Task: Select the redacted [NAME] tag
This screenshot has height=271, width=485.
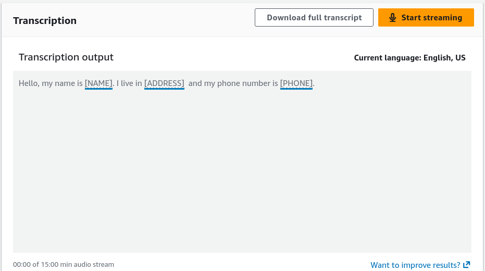Action: [x=98, y=83]
